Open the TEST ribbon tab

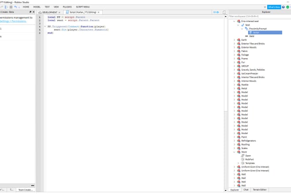[x=47, y=7]
